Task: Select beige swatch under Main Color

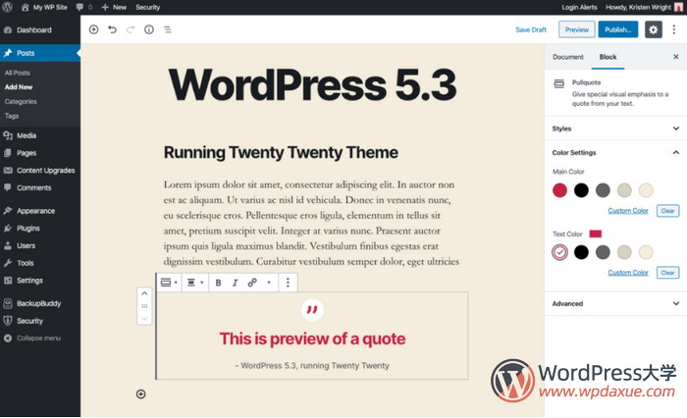Action: point(624,190)
